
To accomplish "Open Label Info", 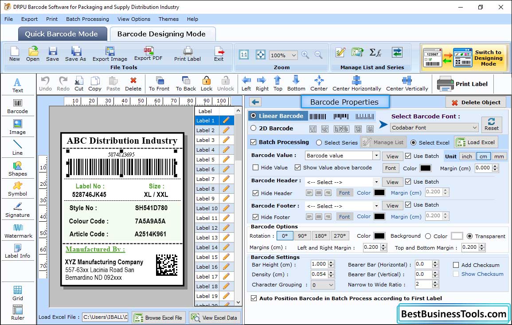I will pyautogui.click(x=18, y=251).
